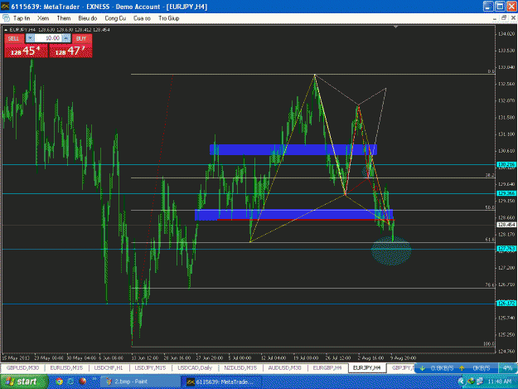Click the 134.020 price scale value

click(x=506, y=34)
